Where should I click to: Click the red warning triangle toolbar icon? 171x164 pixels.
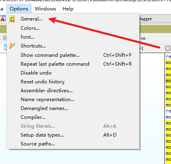point(3,19)
